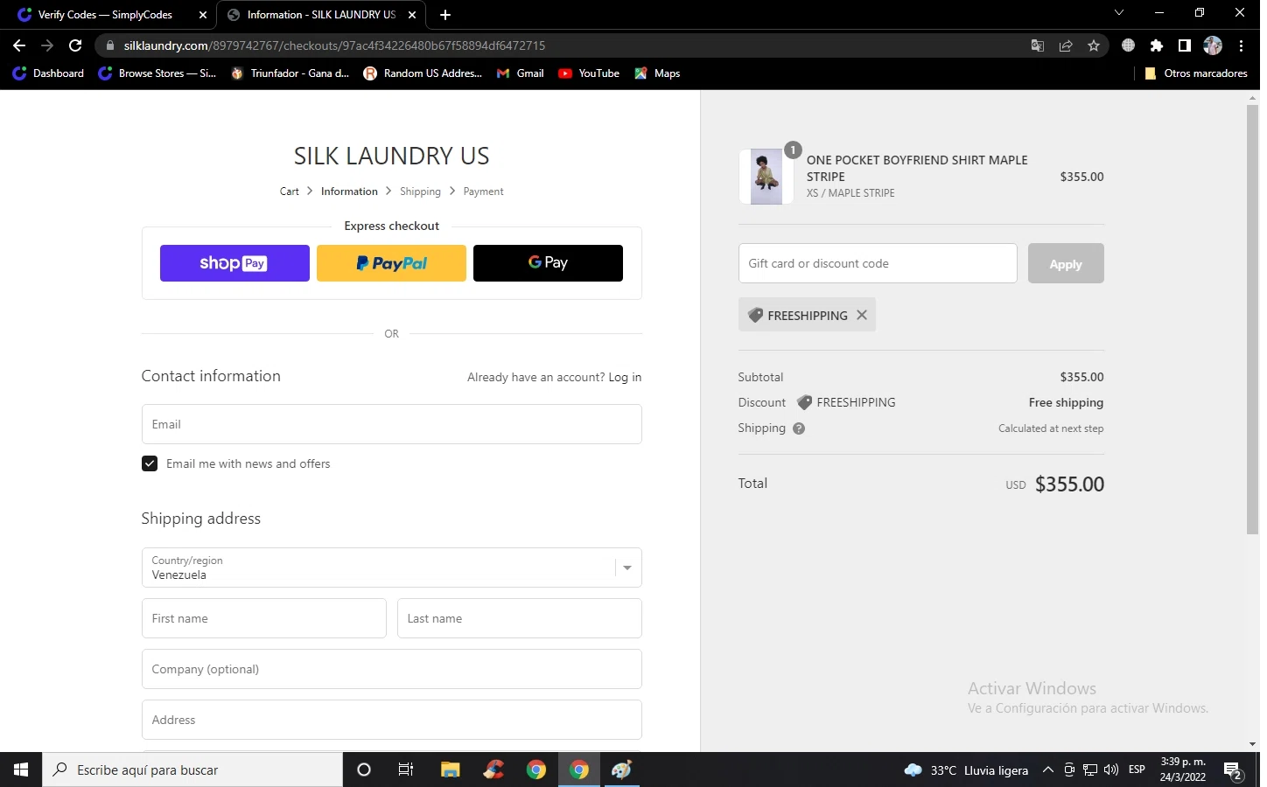Viewport: 1267px width, 787px height.
Task: Open the Chrome three-dot menu
Action: click(1241, 45)
